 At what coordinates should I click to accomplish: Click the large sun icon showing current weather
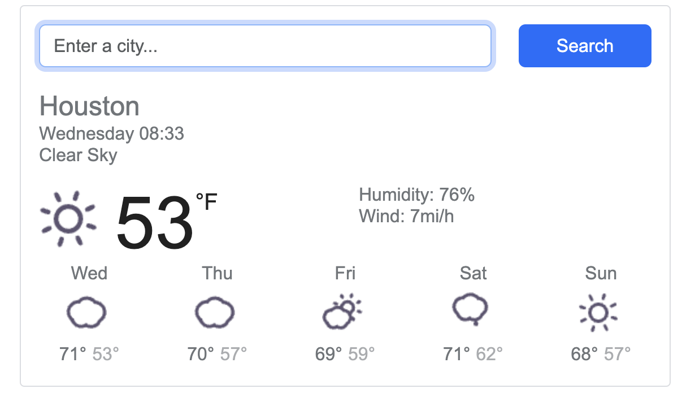click(68, 218)
